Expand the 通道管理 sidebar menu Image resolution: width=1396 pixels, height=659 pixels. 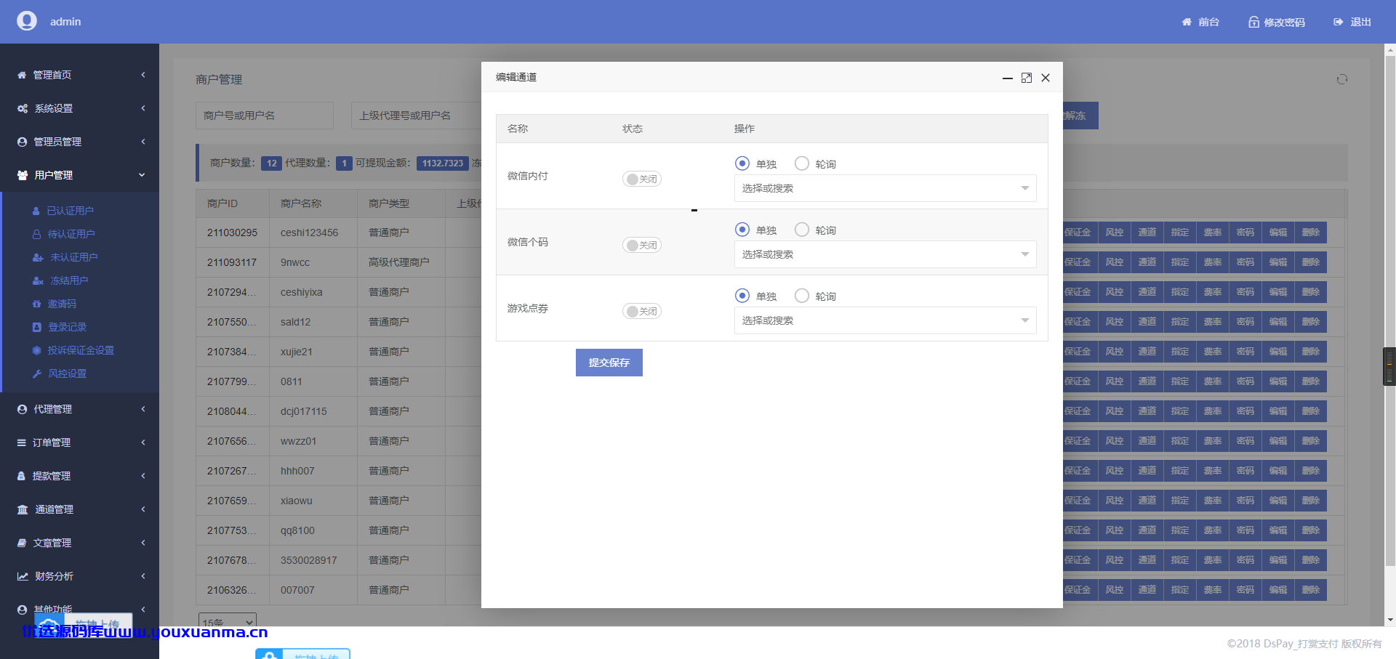point(80,509)
